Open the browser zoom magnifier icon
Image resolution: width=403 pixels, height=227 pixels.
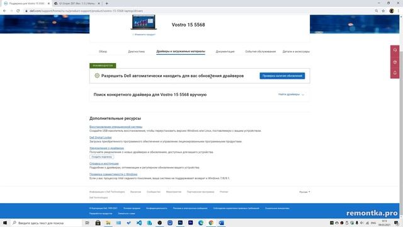coord(377,11)
